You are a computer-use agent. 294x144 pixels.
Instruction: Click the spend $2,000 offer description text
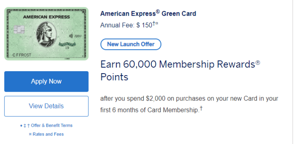coord(189,104)
